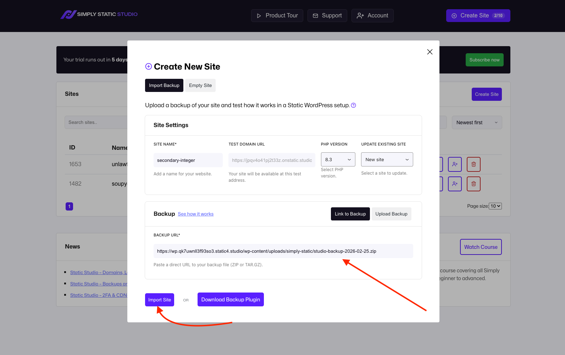Viewport: 565px width, 355px height.
Task: Open the See how it works link
Action: coord(196,214)
